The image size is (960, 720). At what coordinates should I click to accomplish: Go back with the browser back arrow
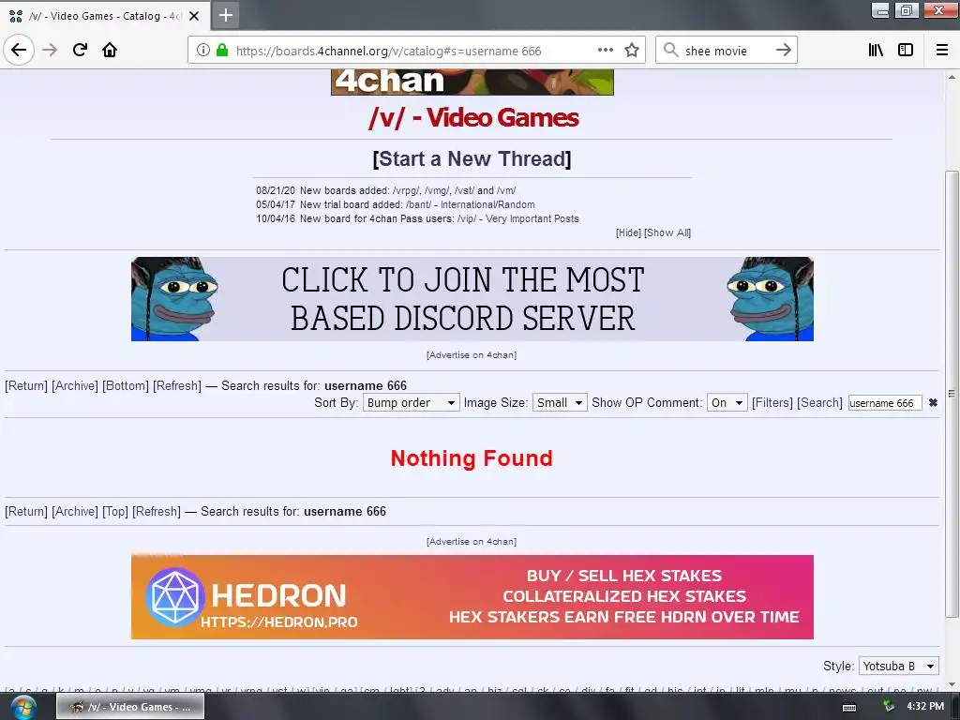(19, 50)
